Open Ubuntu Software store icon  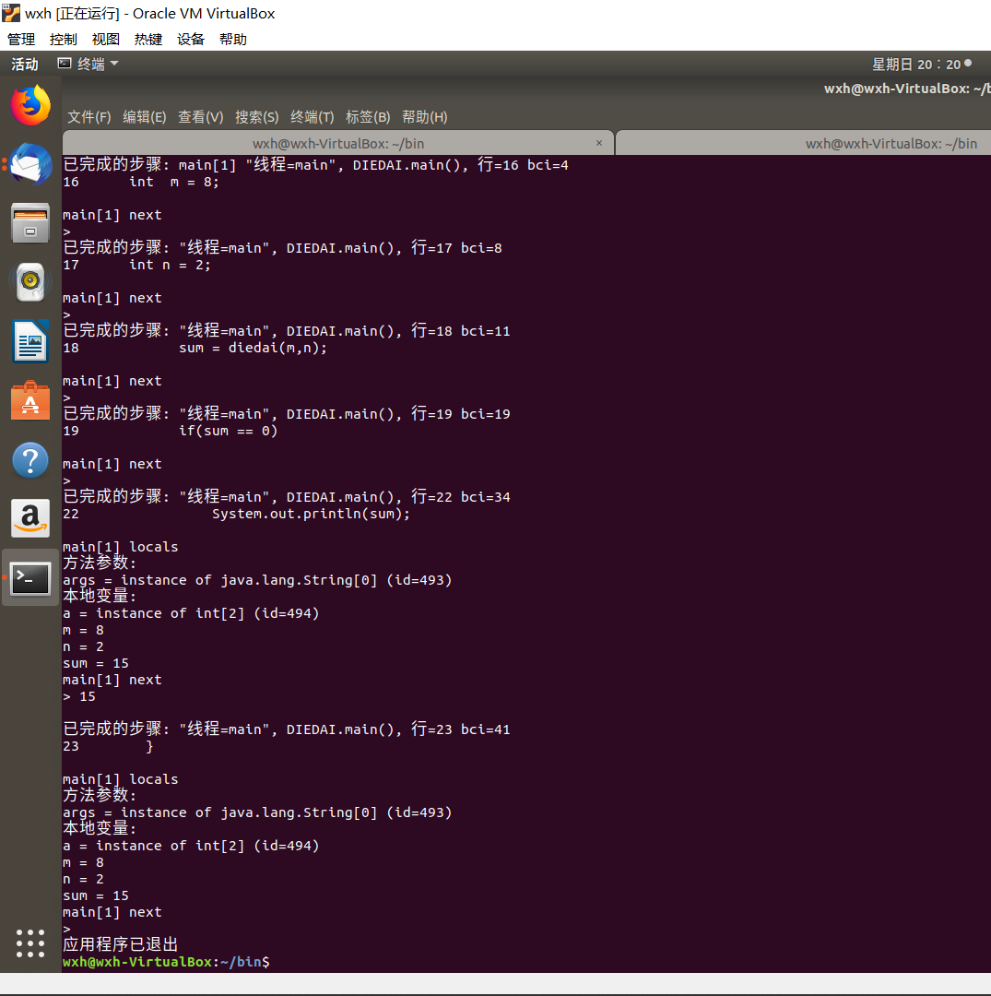[30, 400]
